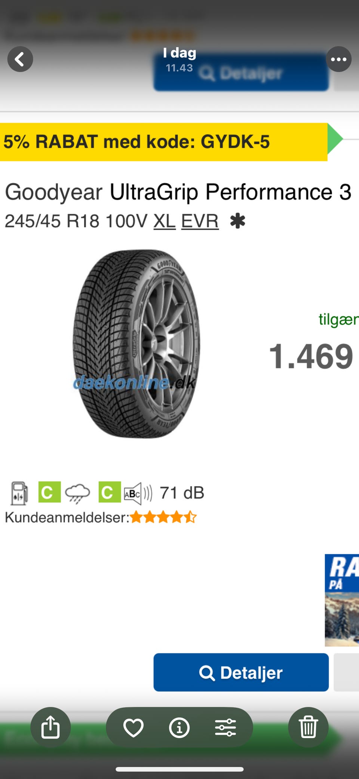Open the edit adjustments sliders icon
The height and width of the screenshot is (779, 359).
[225, 728]
